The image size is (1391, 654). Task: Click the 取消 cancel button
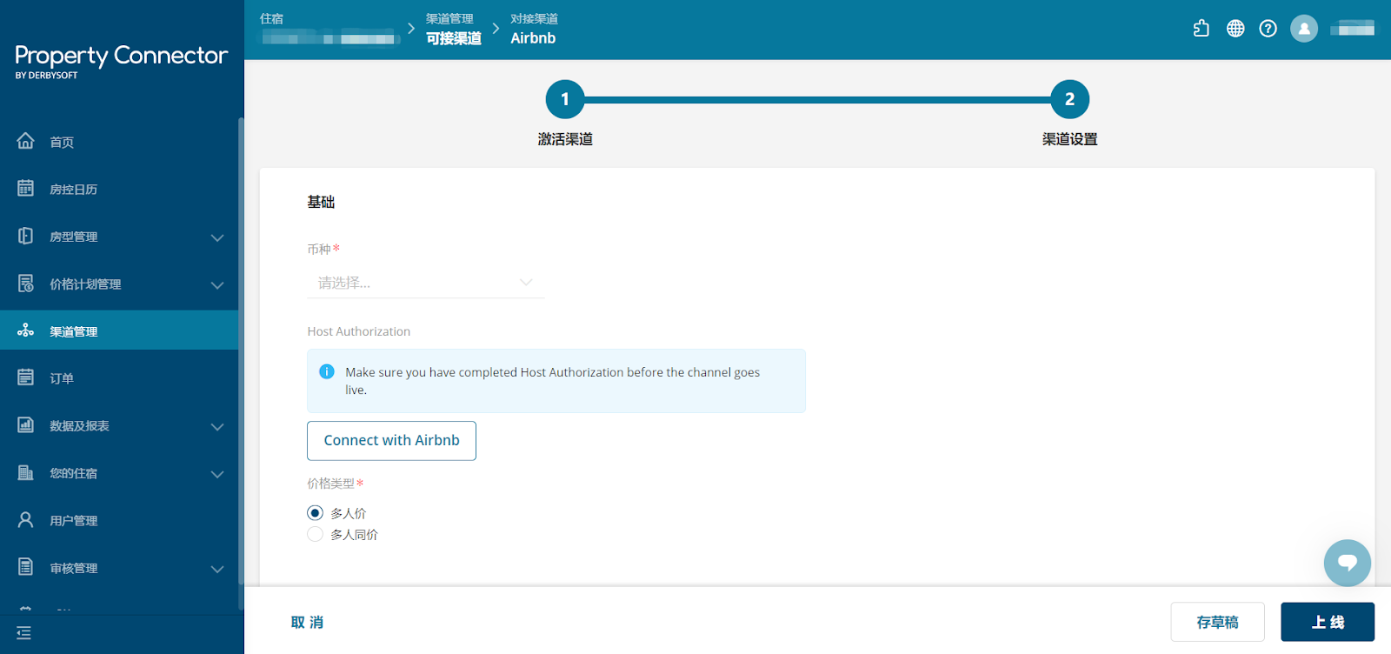click(x=307, y=623)
